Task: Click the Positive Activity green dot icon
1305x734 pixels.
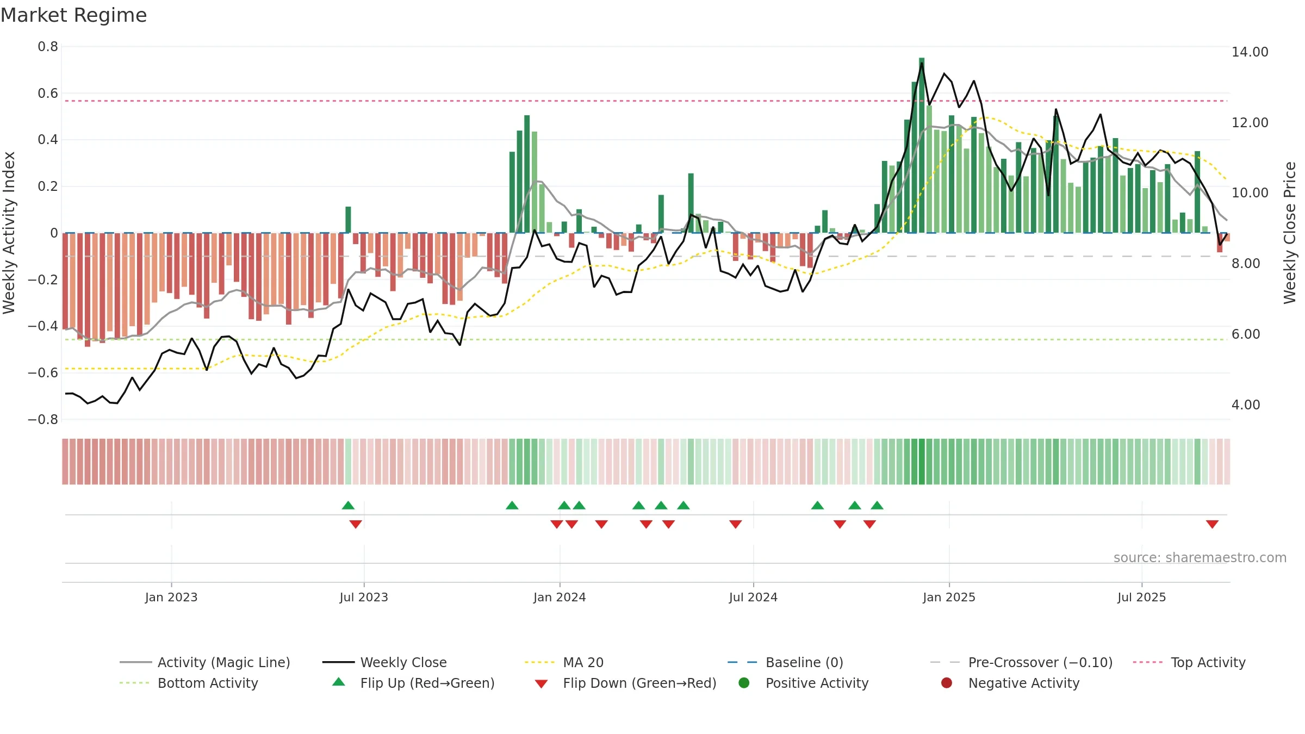Action: click(744, 682)
